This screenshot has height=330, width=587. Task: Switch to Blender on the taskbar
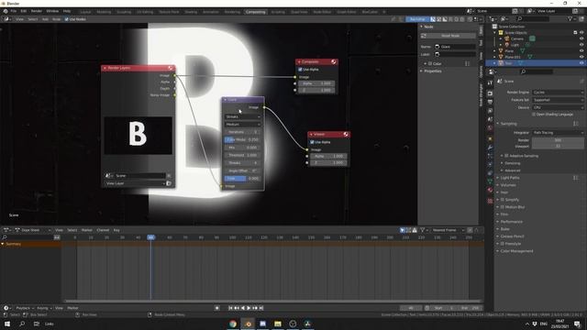pos(248,324)
